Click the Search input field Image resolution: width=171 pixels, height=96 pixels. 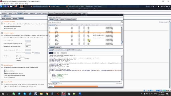pos(87,84)
